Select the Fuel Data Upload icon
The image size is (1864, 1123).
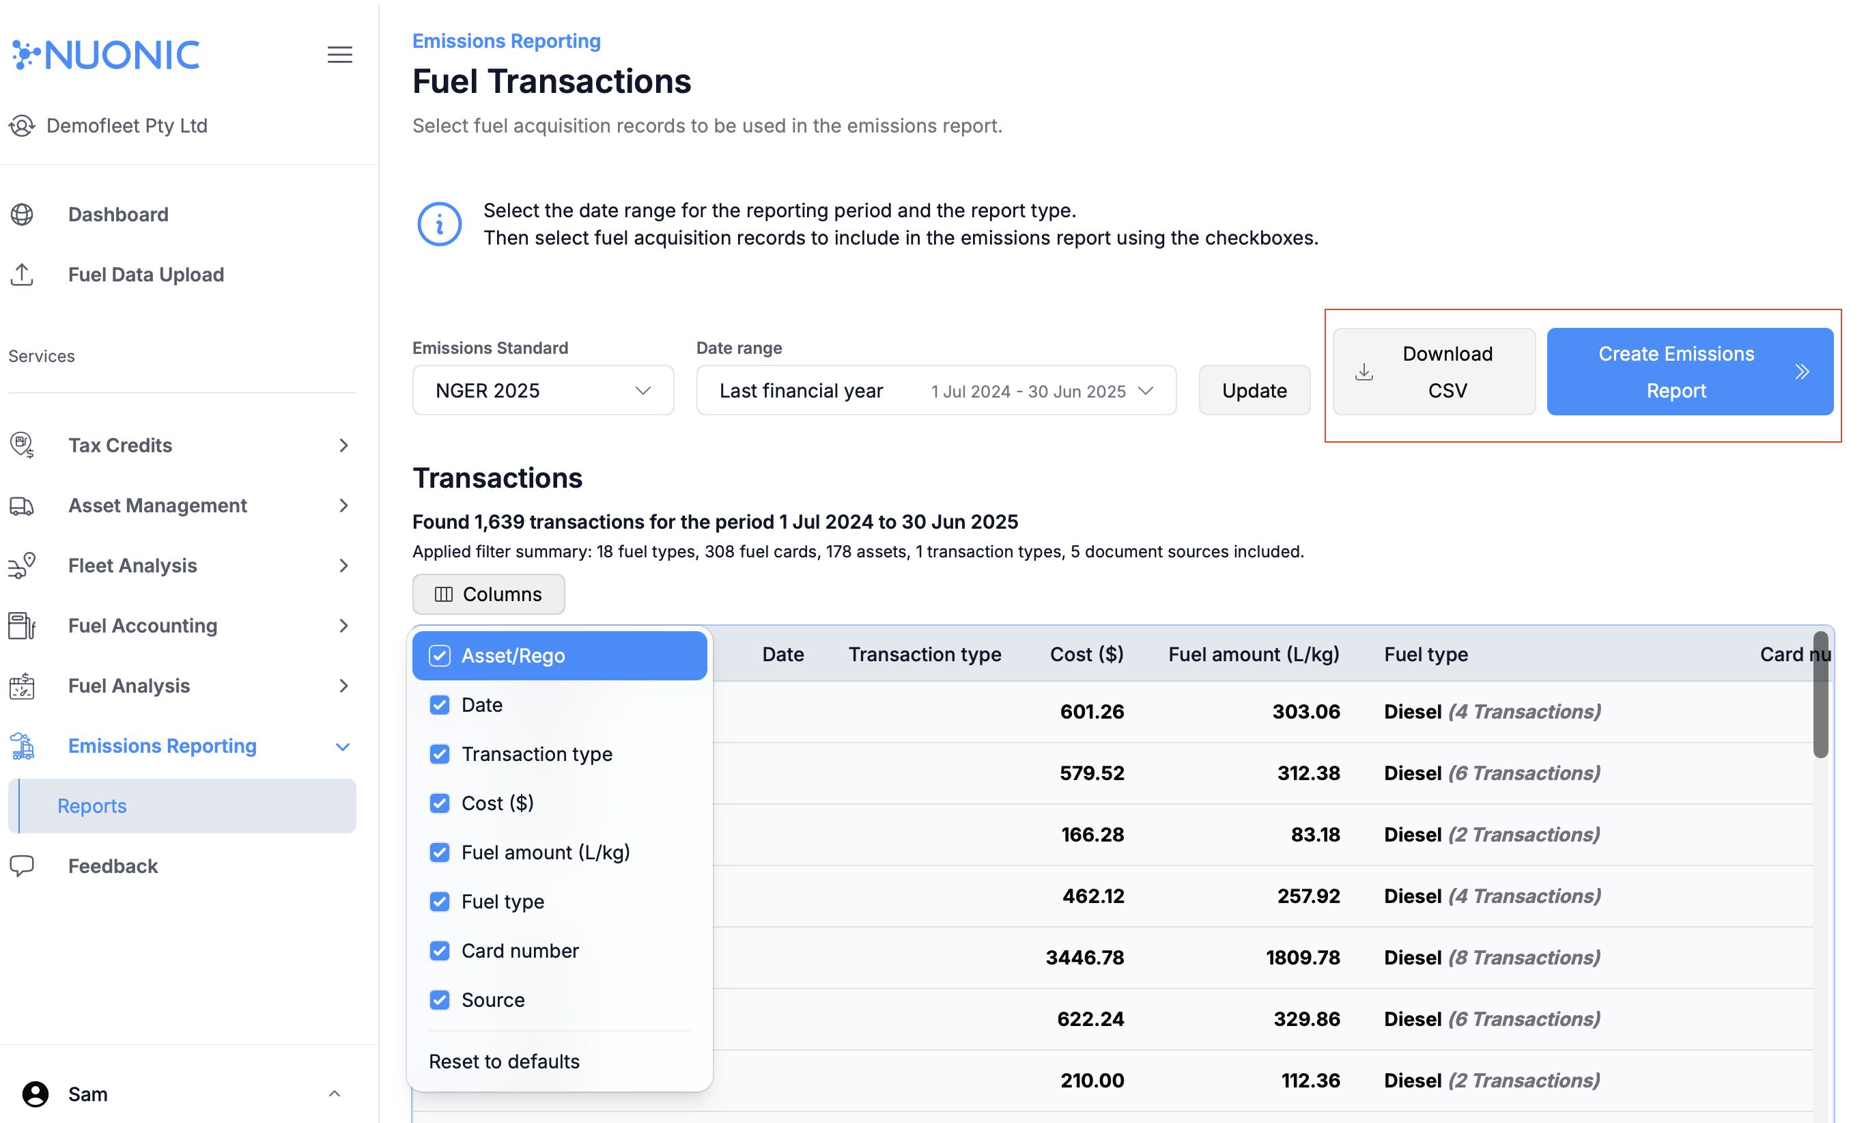pos(22,274)
